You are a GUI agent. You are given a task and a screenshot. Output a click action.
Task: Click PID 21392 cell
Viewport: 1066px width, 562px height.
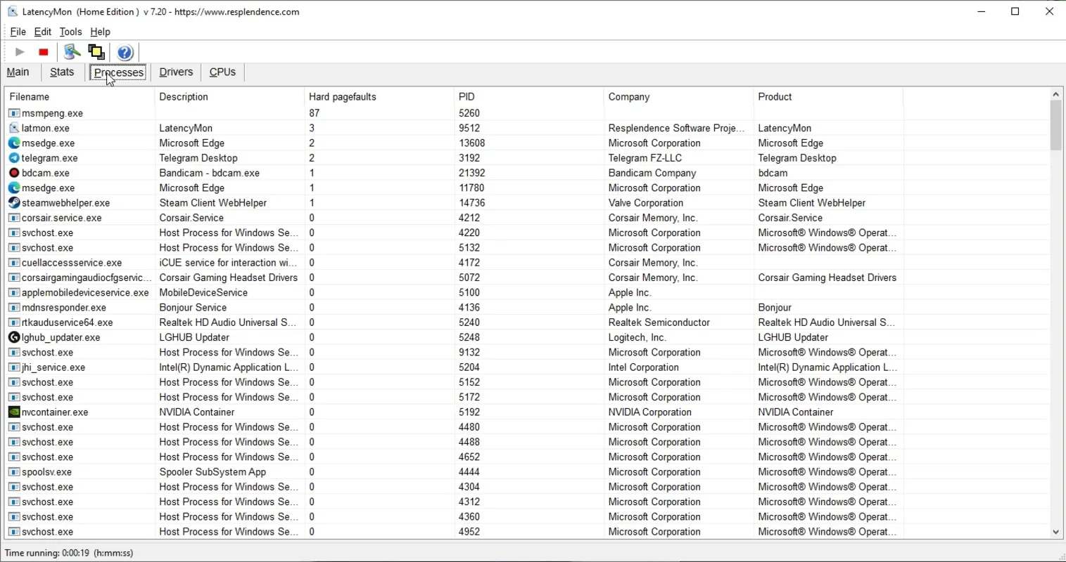(x=472, y=173)
